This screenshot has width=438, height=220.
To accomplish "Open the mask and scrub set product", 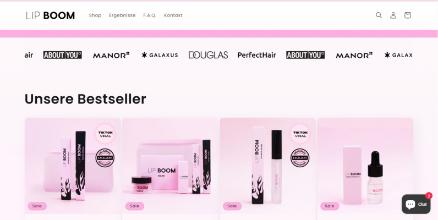I will coord(170,166).
